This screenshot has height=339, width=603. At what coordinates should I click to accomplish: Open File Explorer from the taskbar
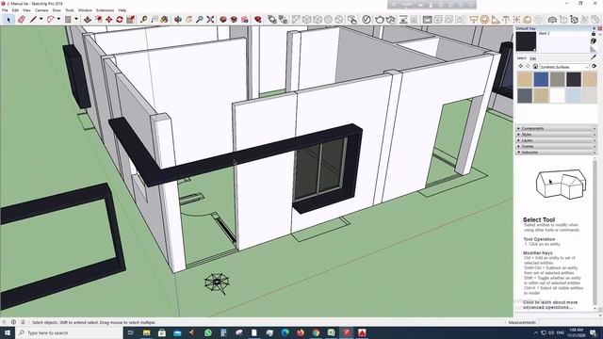pos(147,332)
